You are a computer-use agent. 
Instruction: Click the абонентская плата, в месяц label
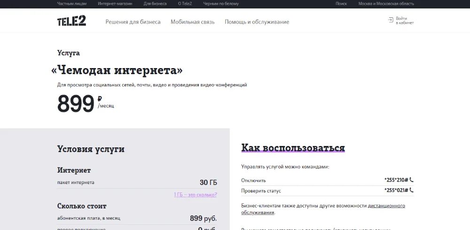point(89,218)
